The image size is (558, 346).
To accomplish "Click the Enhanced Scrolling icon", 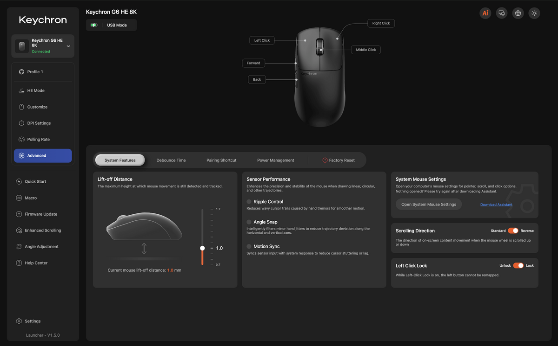I will point(19,230).
